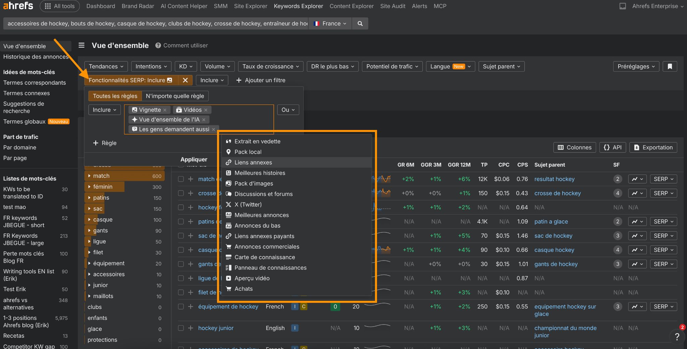Remove the Vidéos tag from filter
The width and height of the screenshot is (687, 349).
[x=206, y=110]
